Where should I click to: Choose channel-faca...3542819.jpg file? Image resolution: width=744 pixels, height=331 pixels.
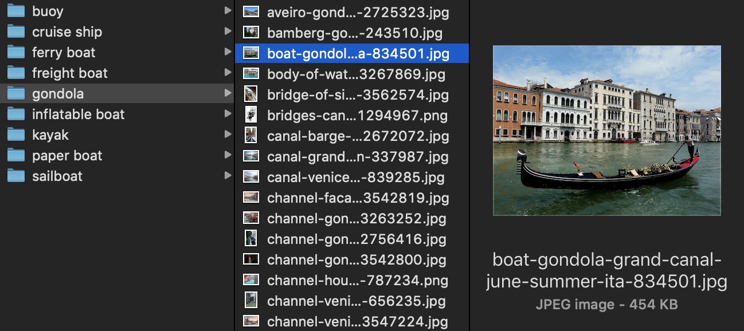(352, 198)
